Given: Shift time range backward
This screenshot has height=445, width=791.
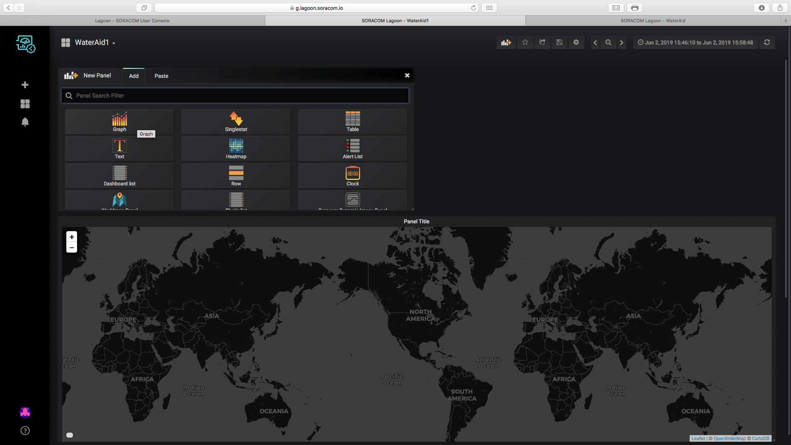Looking at the screenshot, I should click(595, 42).
